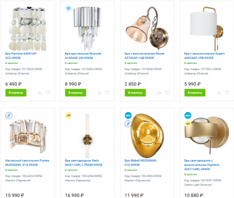Open Настенный светильник Puntes product link

(x=27, y=162)
